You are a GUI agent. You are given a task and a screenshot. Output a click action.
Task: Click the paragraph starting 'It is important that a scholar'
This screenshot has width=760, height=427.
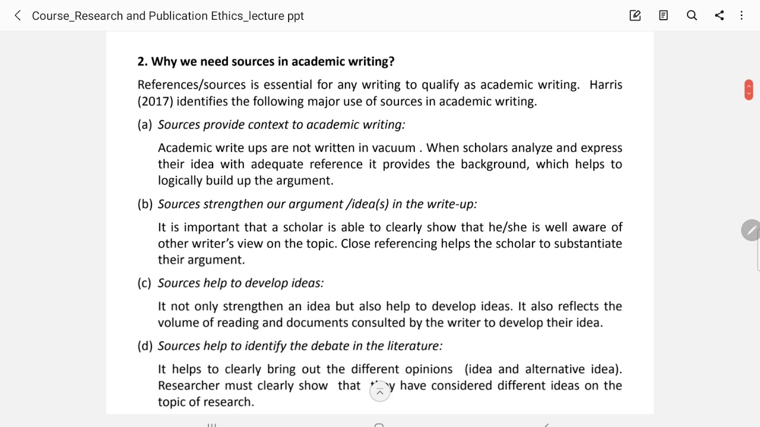point(389,243)
